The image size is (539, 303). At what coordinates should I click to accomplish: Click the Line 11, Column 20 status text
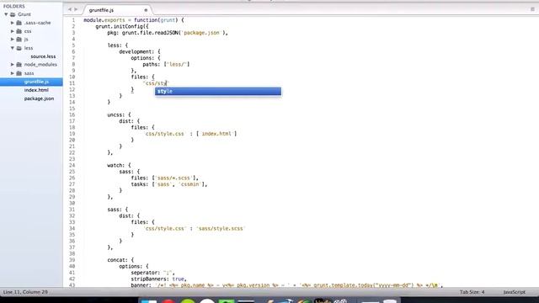25,292
